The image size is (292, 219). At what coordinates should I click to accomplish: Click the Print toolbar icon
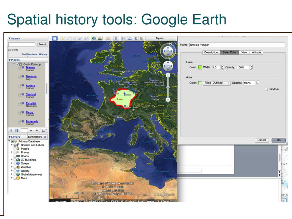coord(130,38)
